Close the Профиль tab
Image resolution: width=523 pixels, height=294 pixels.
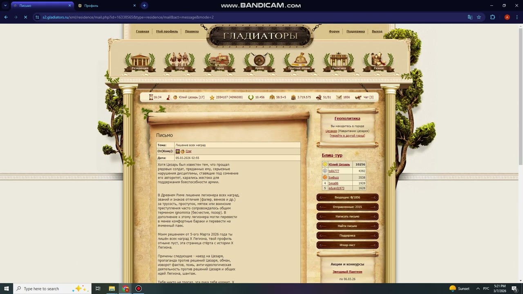134,6
